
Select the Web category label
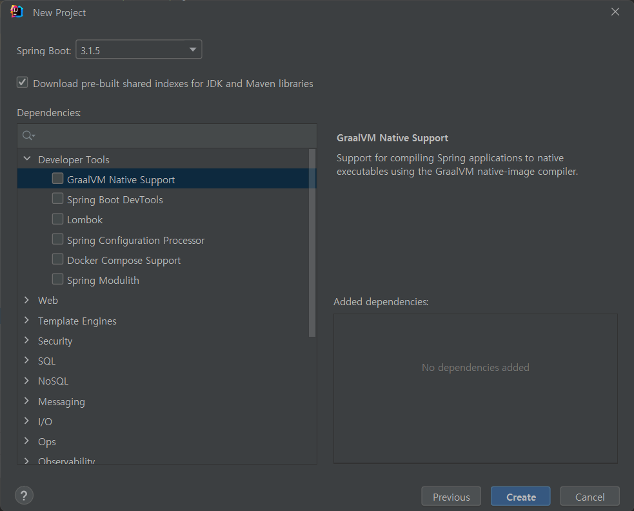tap(48, 301)
